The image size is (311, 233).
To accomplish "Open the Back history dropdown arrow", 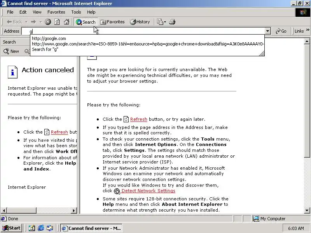I will [x=26, y=22].
